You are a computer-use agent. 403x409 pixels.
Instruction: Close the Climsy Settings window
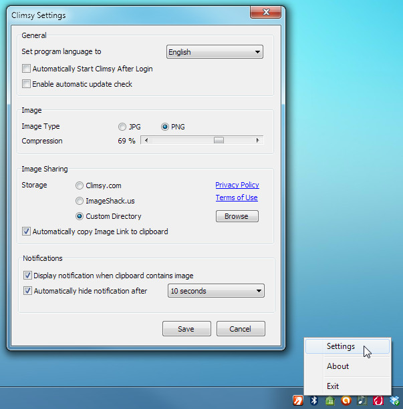coord(266,12)
